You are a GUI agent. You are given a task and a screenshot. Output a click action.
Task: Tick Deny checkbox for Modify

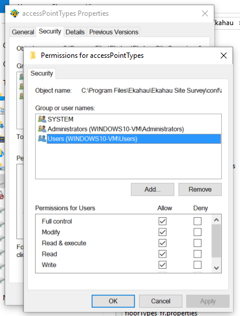[197, 232]
